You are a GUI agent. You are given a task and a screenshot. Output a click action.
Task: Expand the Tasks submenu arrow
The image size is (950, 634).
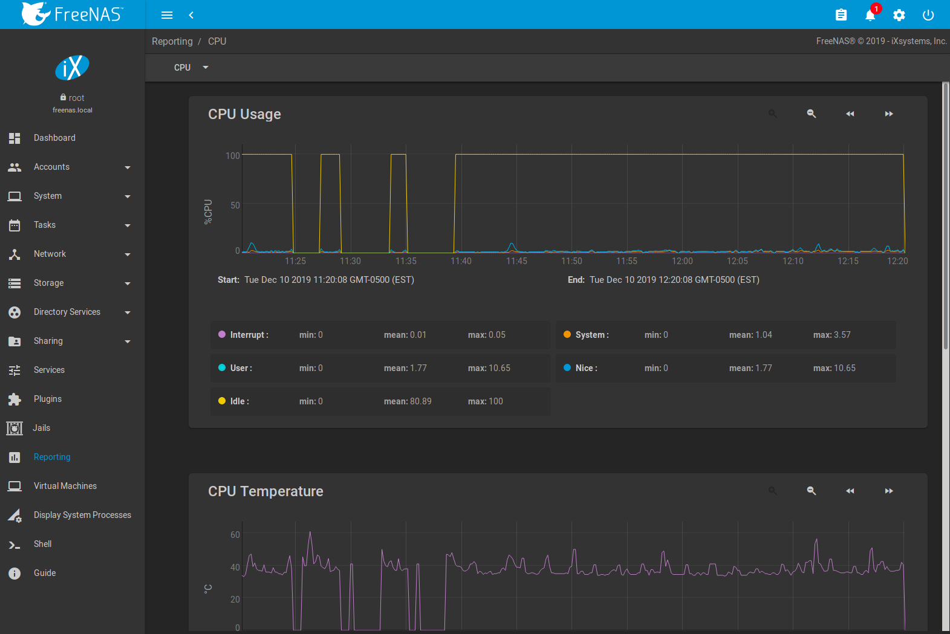[128, 225]
